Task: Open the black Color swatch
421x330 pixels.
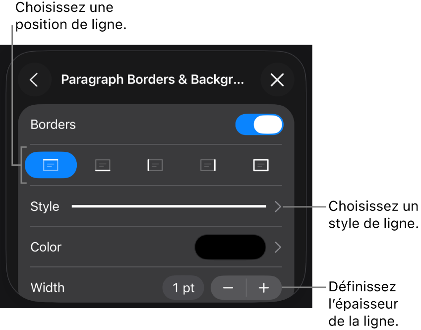Action: click(230, 247)
